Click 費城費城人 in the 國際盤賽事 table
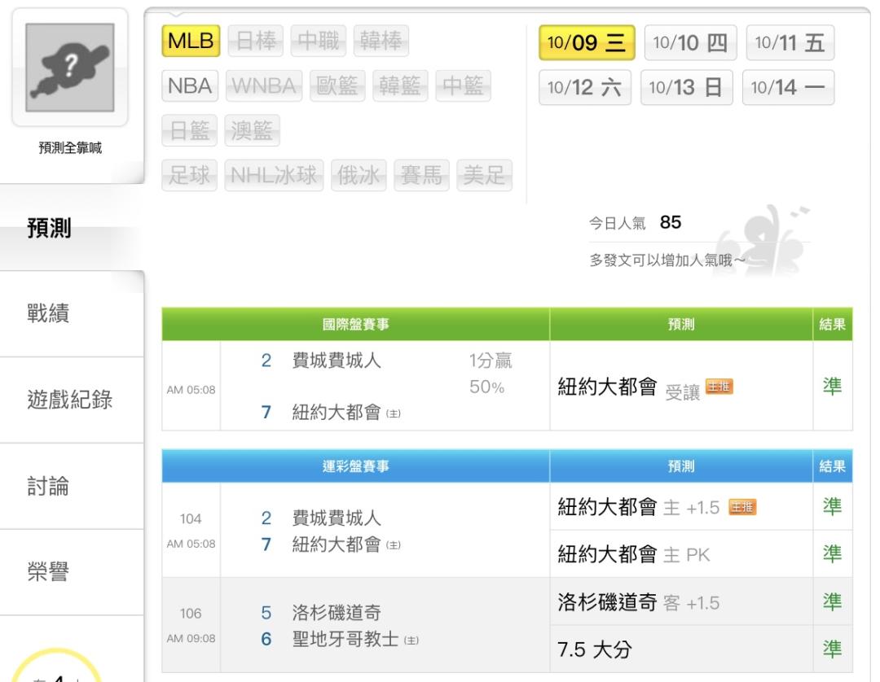Image resolution: width=880 pixels, height=682 pixels. coord(337,361)
